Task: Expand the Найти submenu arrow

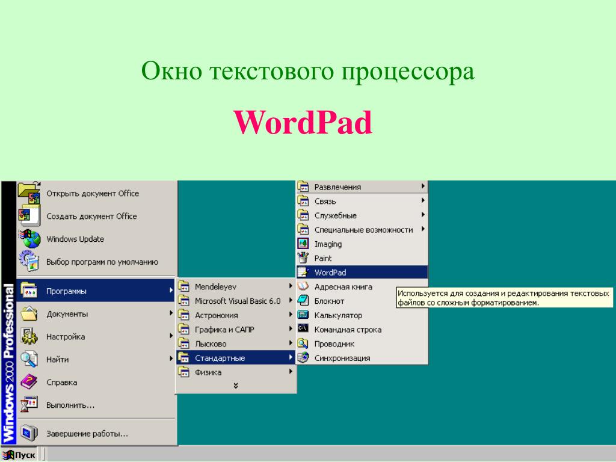Action: [171, 359]
